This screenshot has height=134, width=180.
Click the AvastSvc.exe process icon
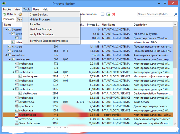[17, 102]
